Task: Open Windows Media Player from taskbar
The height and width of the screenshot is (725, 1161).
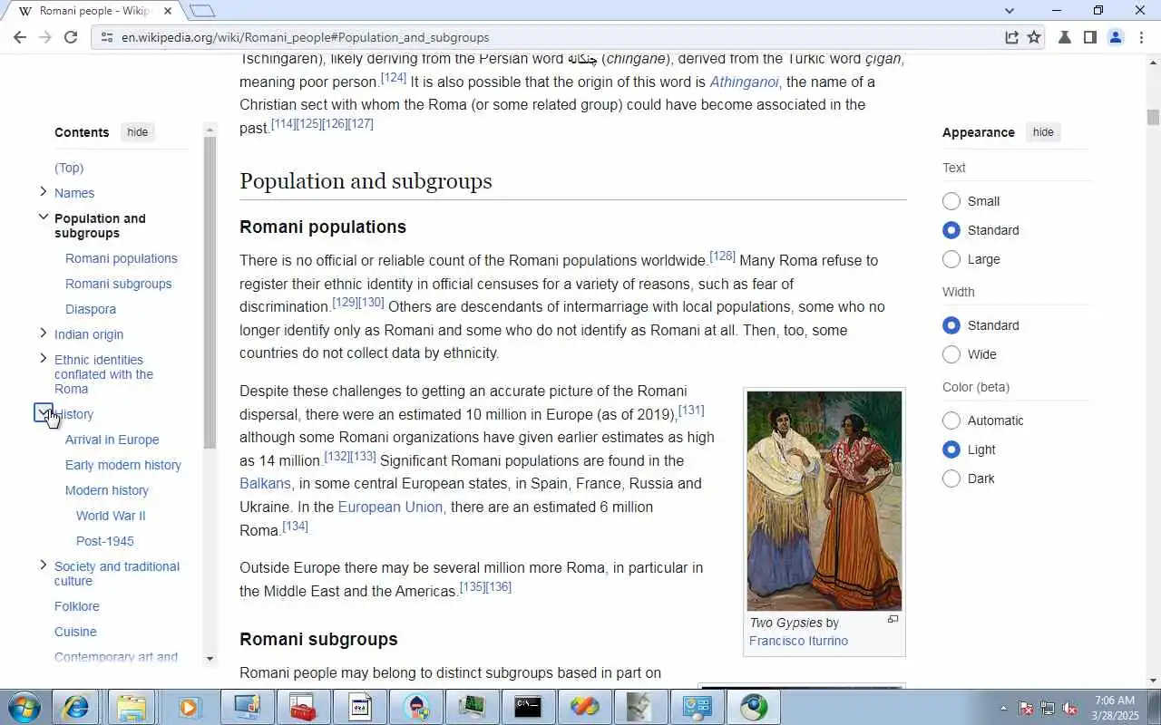Action: 188,707
